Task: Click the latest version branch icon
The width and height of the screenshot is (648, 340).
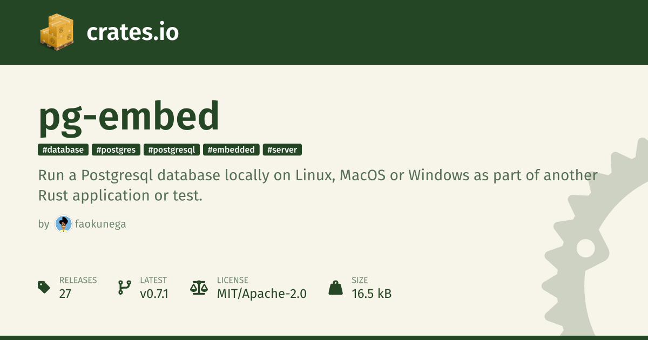Action: (125, 287)
